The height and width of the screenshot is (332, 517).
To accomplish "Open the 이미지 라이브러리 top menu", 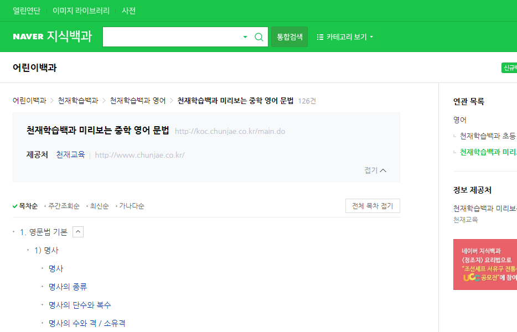I will pyautogui.click(x=81, y=11).
